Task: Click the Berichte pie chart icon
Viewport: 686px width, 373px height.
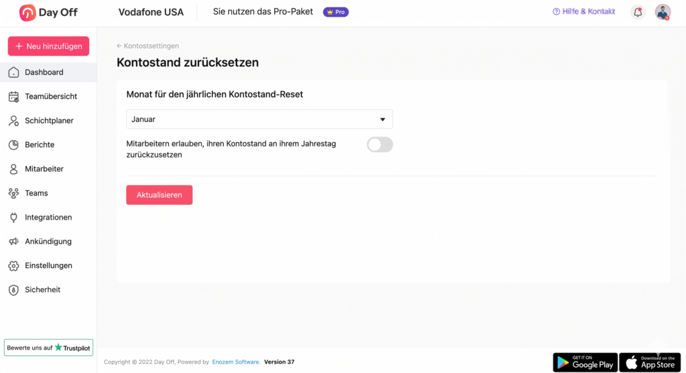Action: pyautogui.click(x=13, y=145)
